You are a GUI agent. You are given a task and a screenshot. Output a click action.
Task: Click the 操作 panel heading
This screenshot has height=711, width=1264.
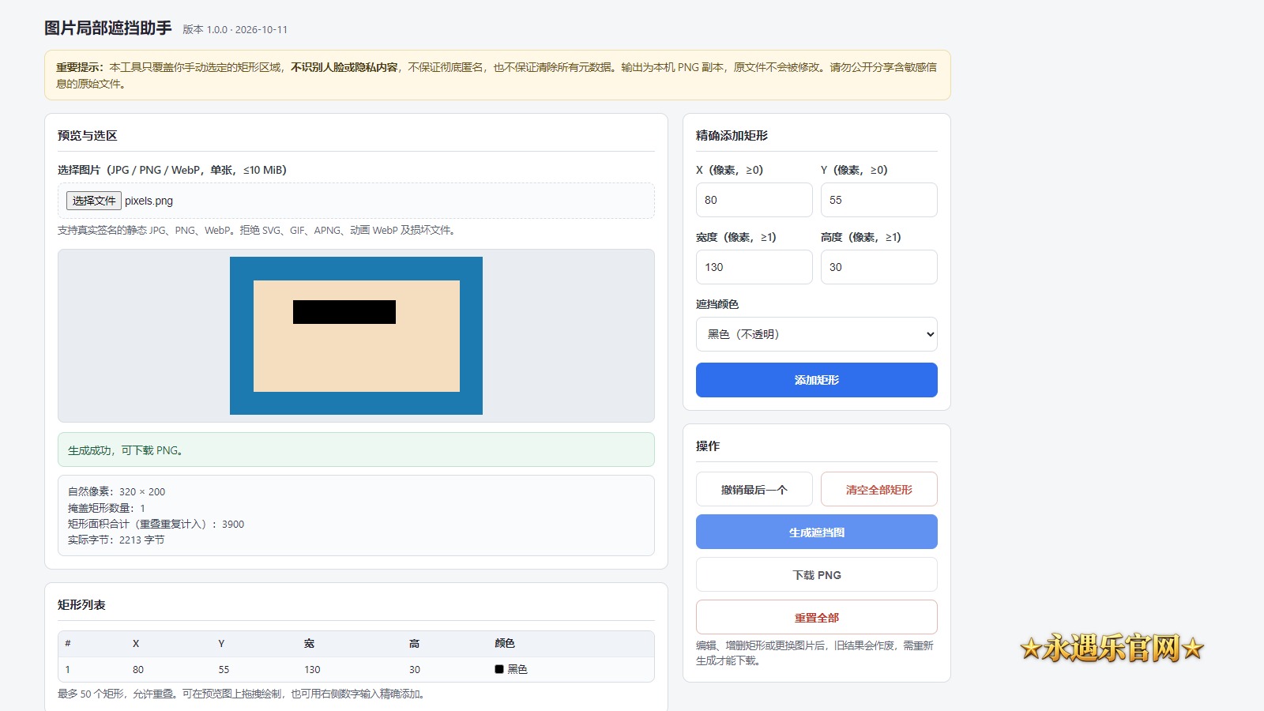708,446
